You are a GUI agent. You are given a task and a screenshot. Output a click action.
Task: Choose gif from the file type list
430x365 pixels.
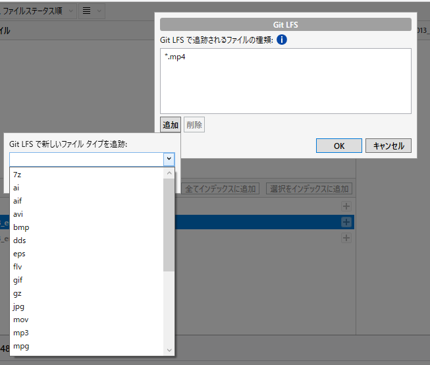87,280
